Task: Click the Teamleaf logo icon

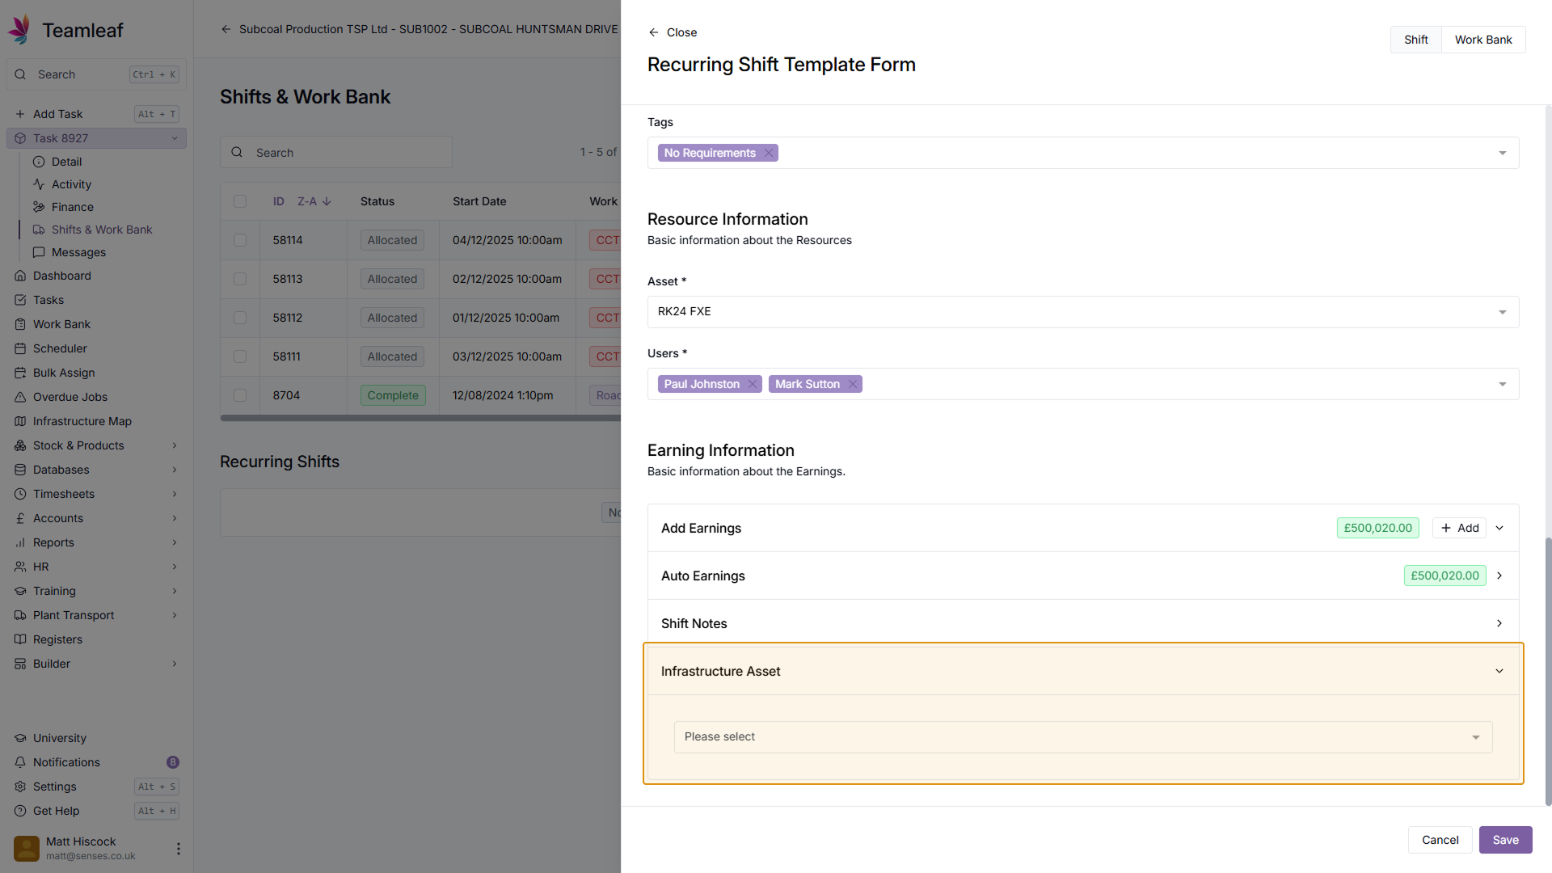Action: pyautogui.click(x=19, y=30)
